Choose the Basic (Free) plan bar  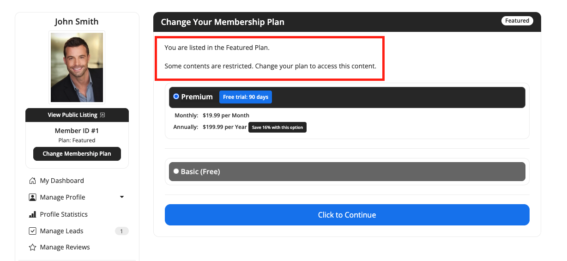347,171
